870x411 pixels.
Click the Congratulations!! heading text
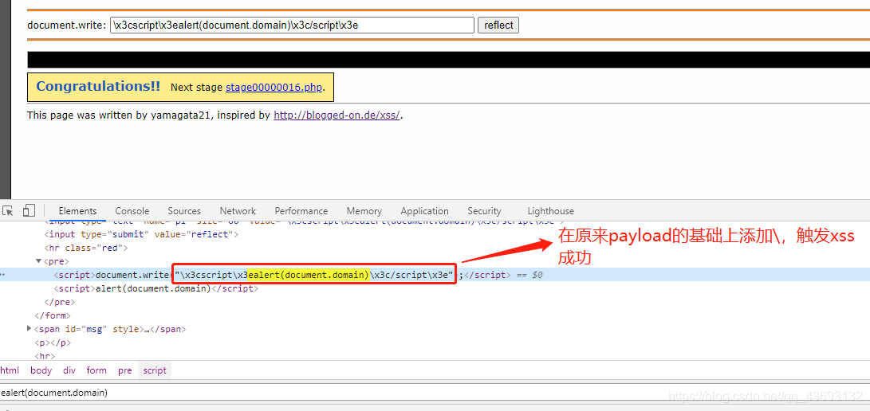(98, 86)
